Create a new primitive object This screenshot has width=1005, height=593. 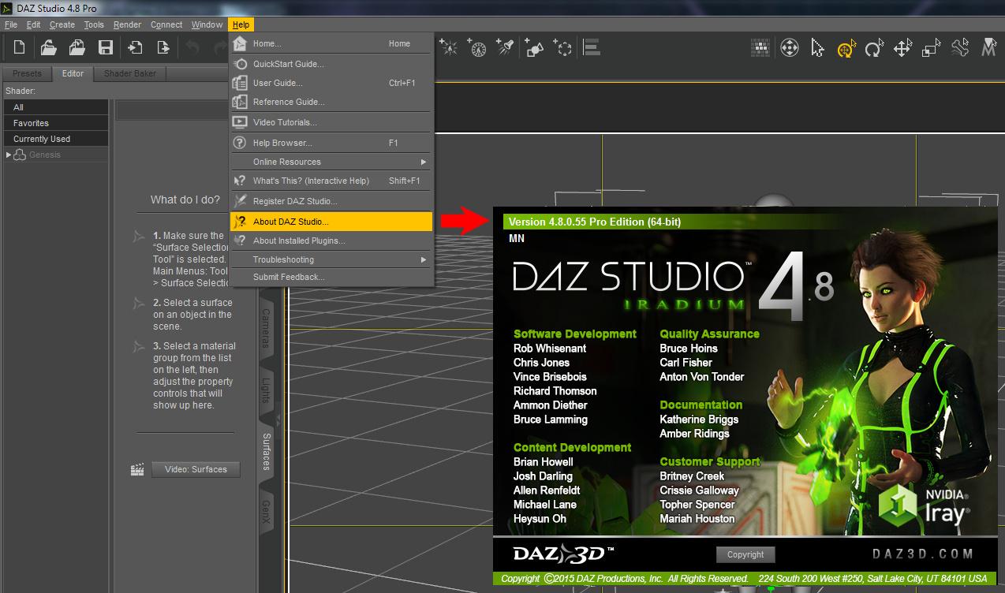[535, 47]
